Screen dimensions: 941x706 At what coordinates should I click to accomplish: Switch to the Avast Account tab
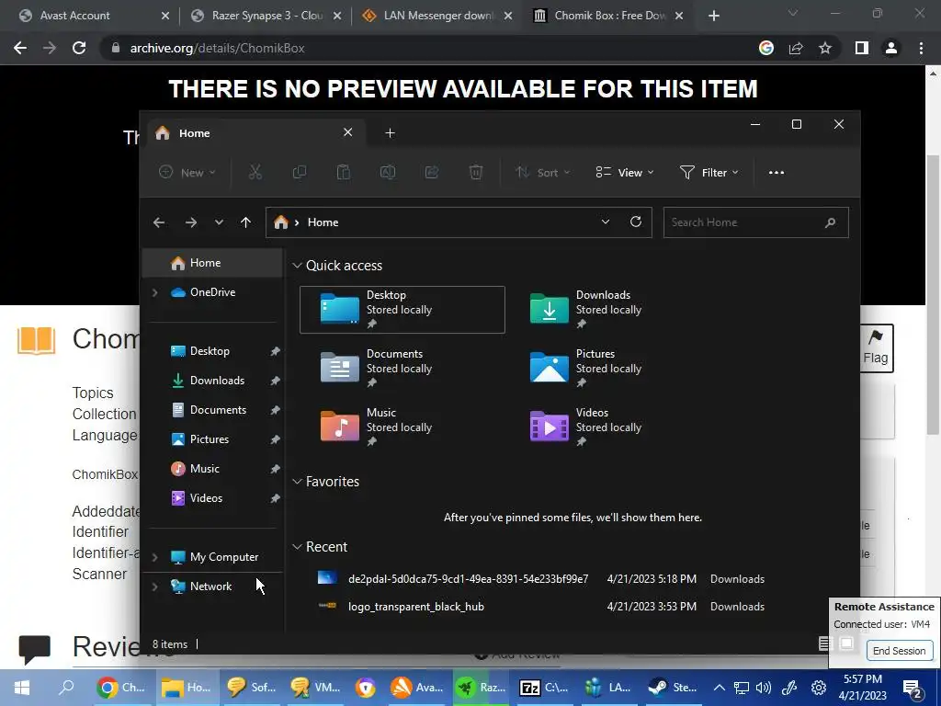pos(93,16)
